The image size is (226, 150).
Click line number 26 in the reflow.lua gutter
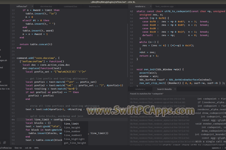tap(13, 58)
